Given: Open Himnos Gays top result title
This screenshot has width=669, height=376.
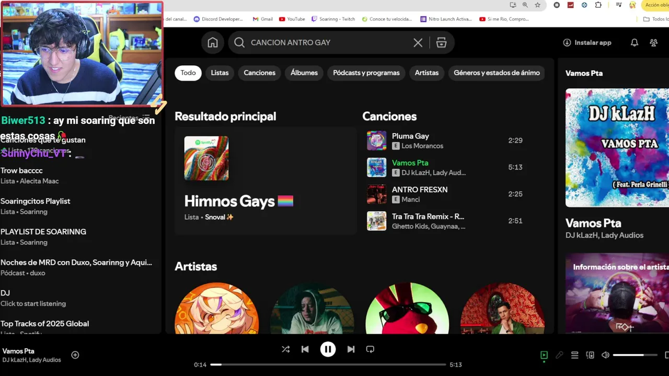Looking at the screenshot, I should click(239, 201).
